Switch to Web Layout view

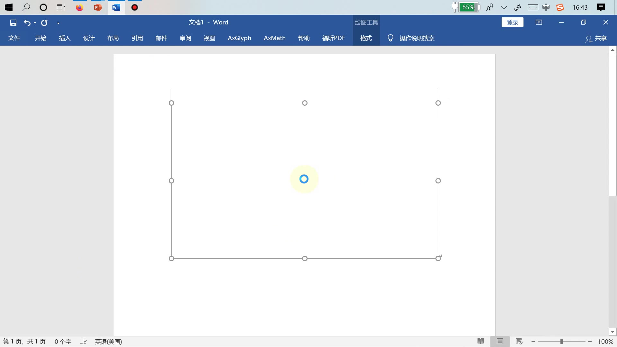click(519, 341)
